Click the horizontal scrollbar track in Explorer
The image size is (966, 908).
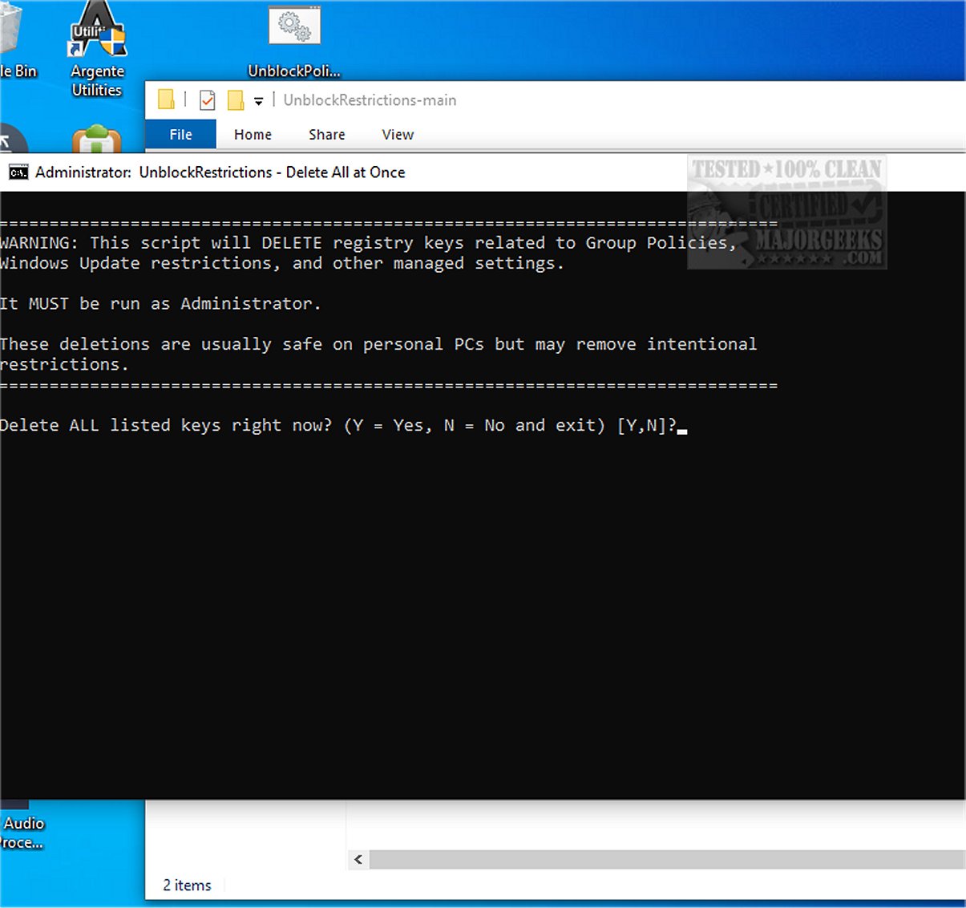[665, 860]
